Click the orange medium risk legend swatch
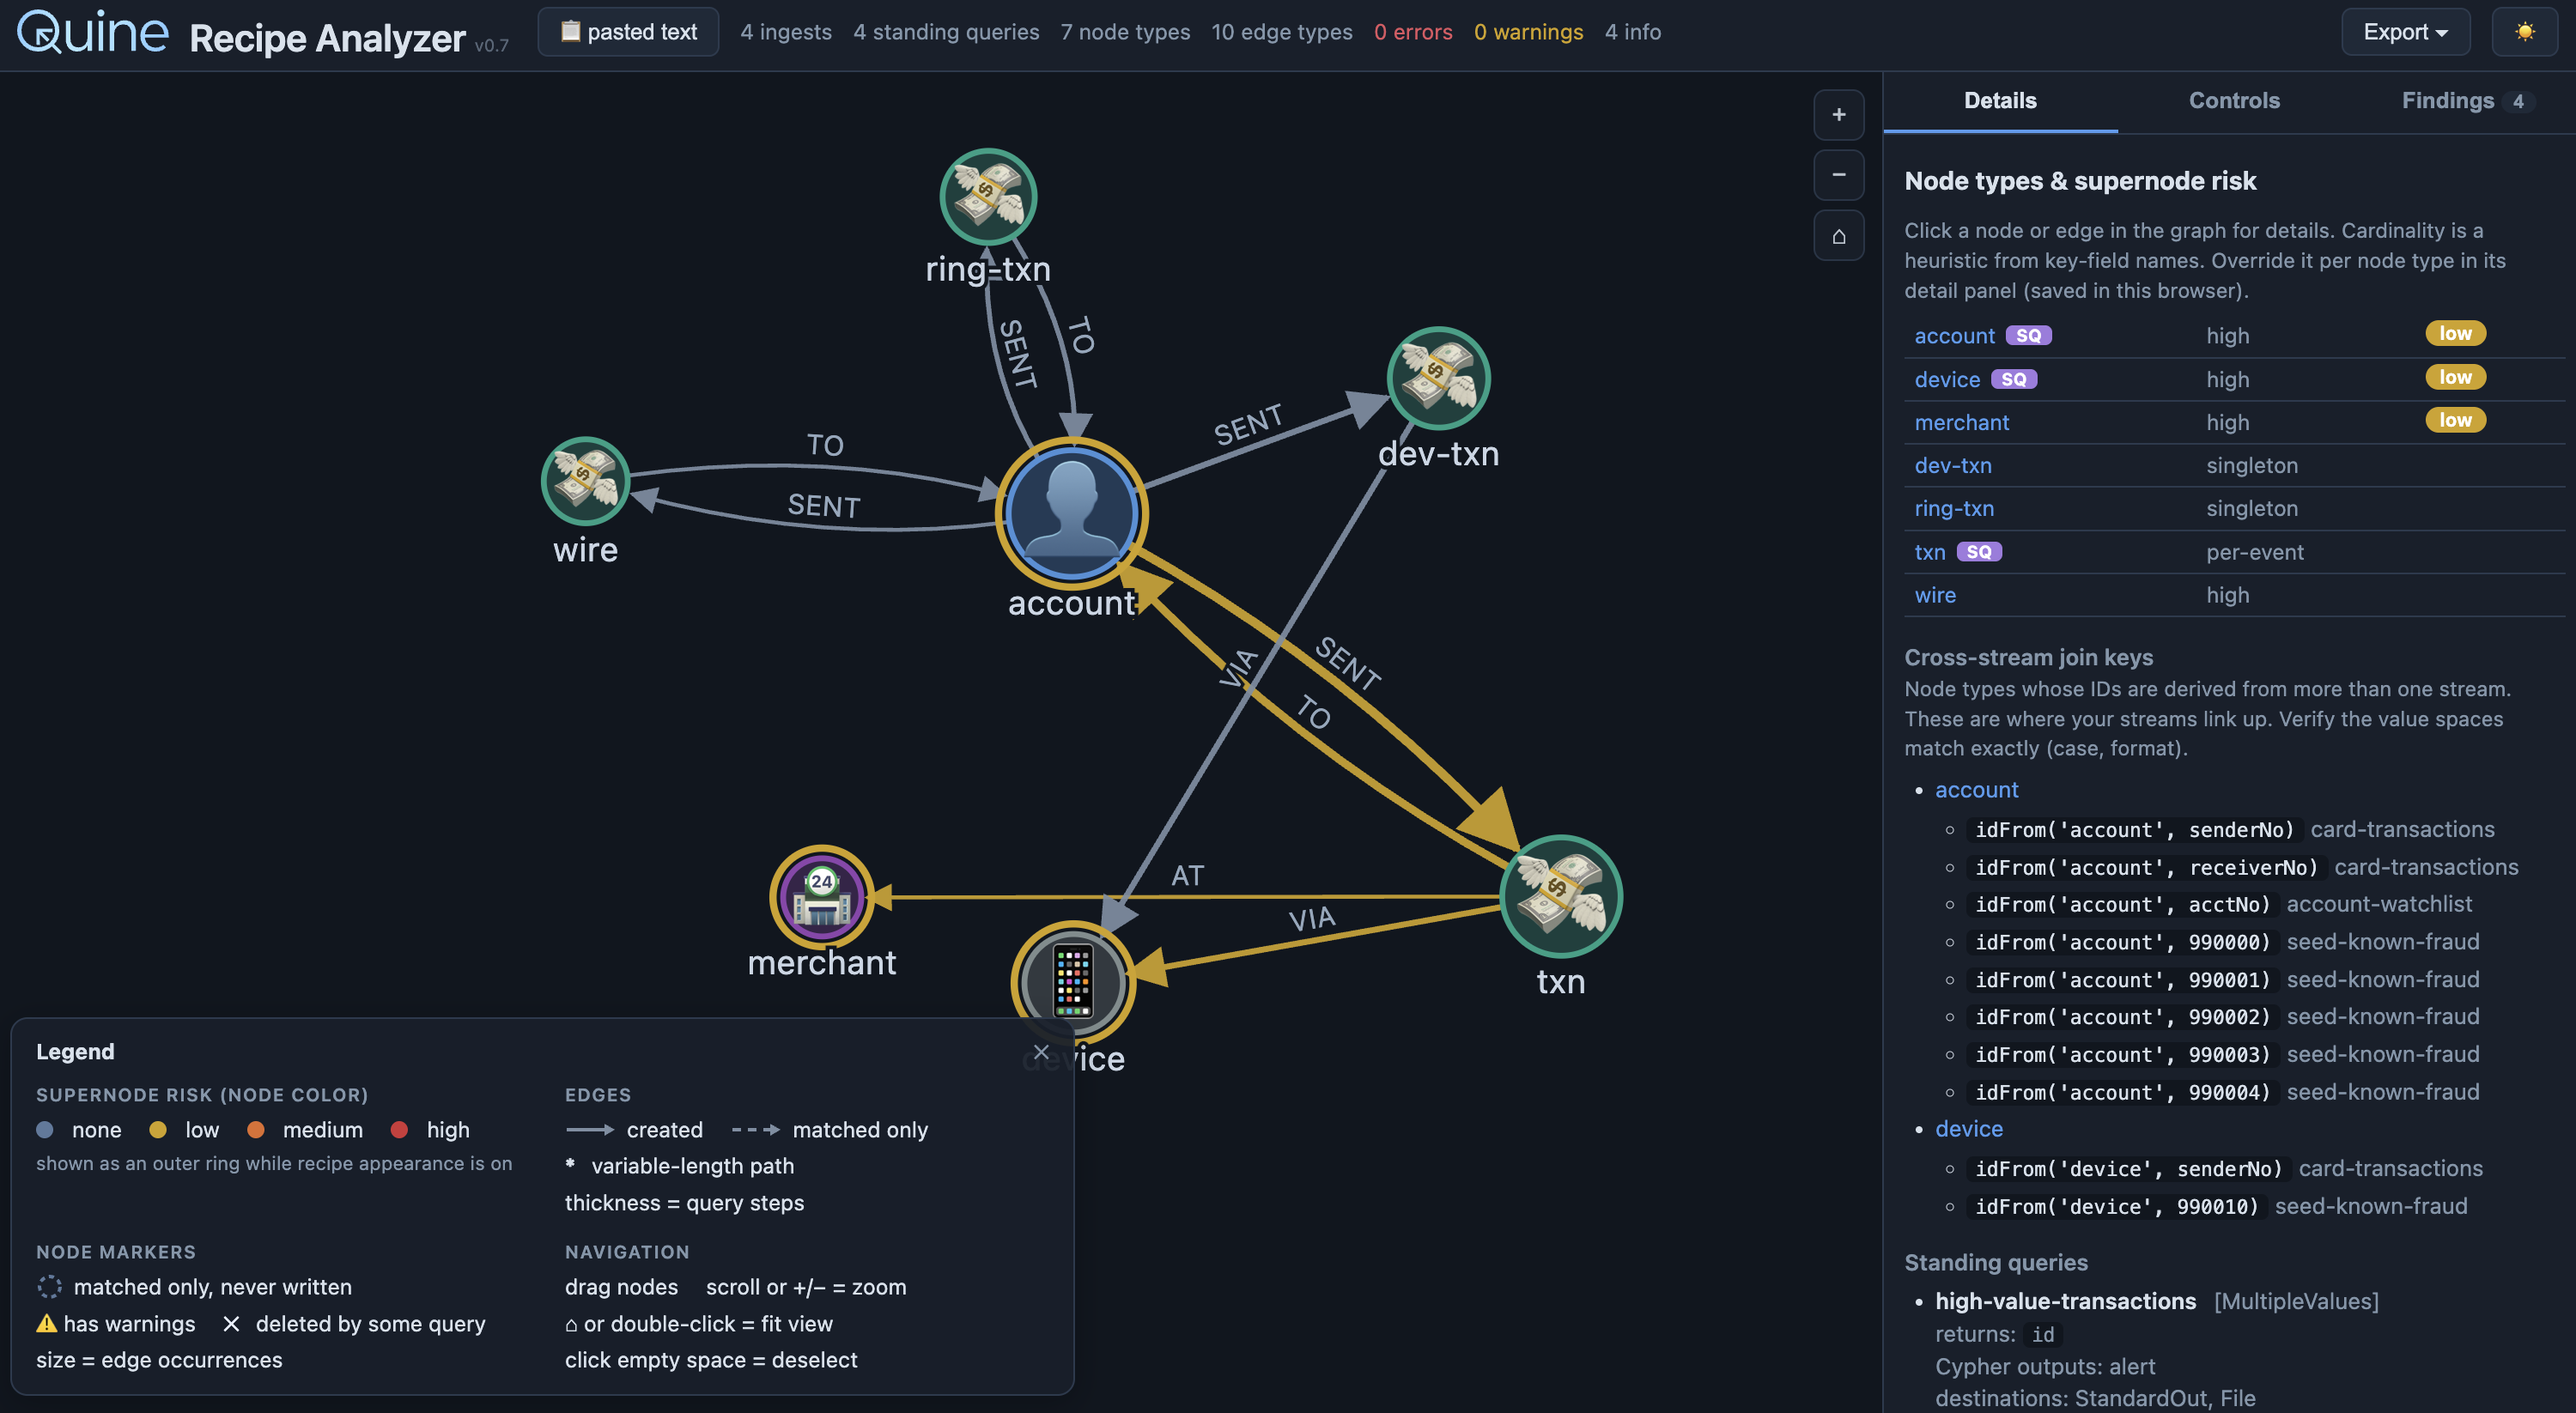Image resolution: width=2576 pixels, height=1413 pixels. tap(255, 1130)
